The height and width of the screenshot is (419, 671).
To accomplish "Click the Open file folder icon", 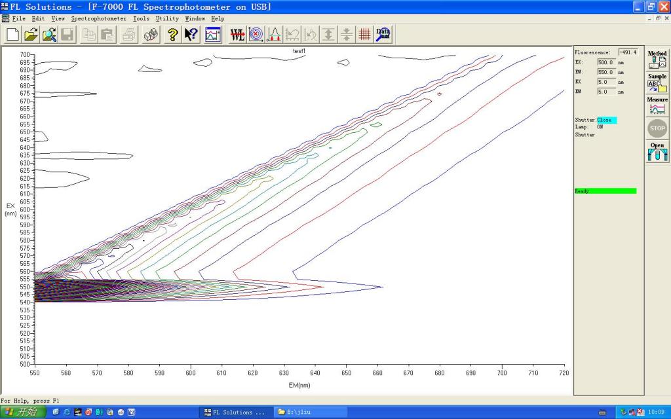I will [x=31, y=35].
